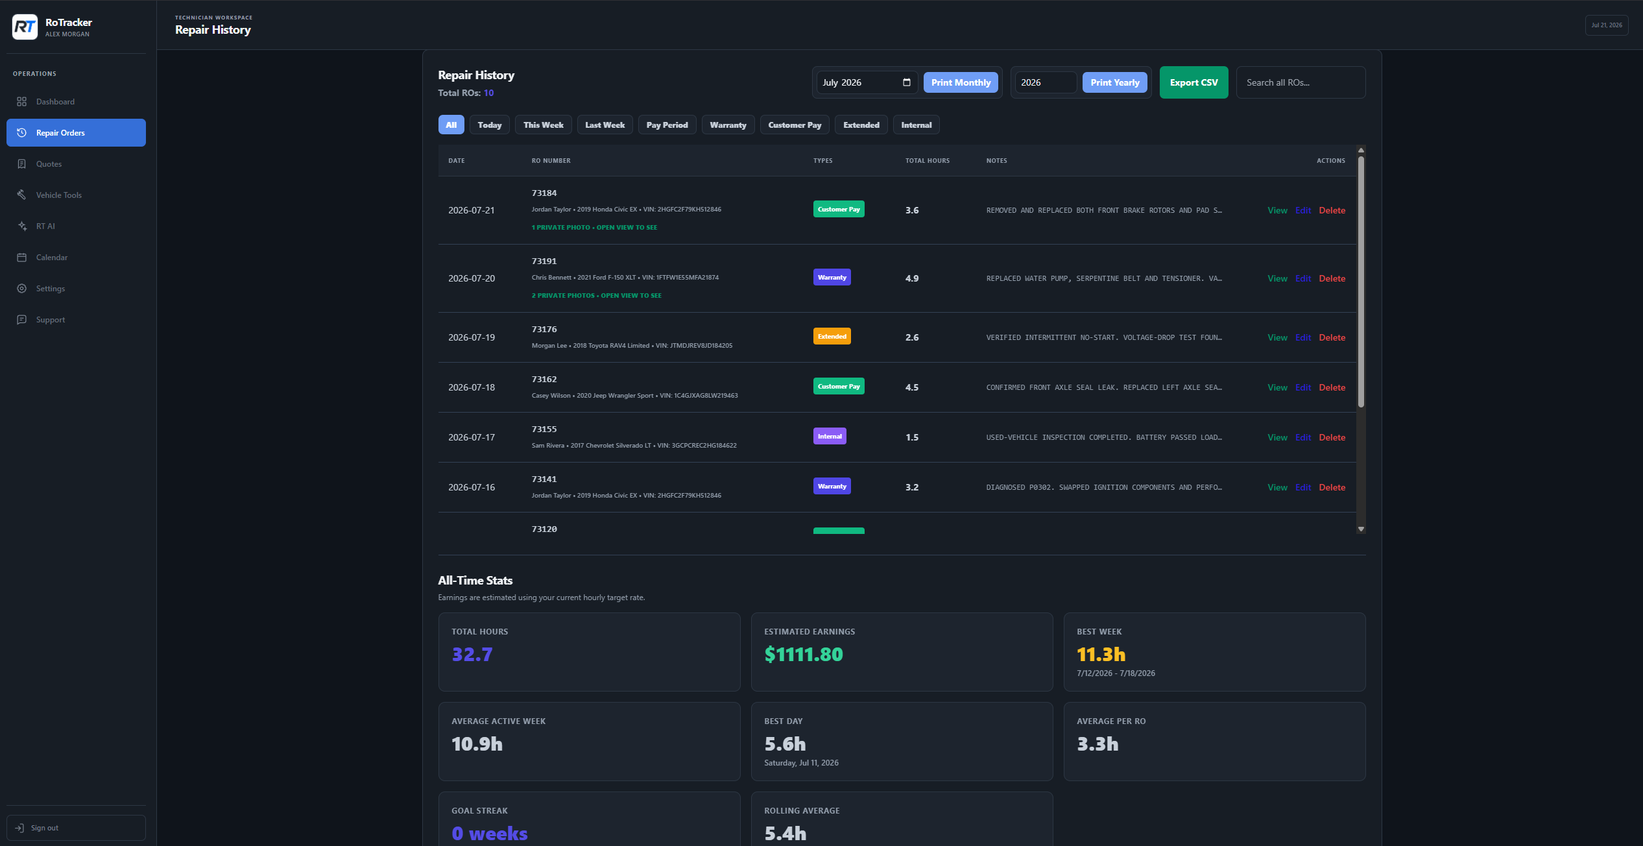The width and height of the screenshot is (1643, 846).
Task: View repair order 73162
Action: (x=1277, y=387)
